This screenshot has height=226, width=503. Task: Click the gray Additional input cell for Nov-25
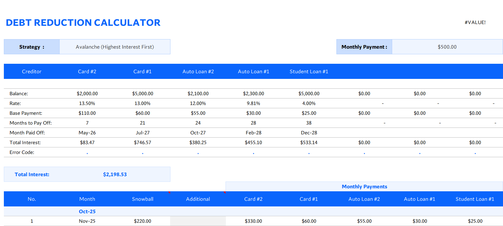click(198, 221)
